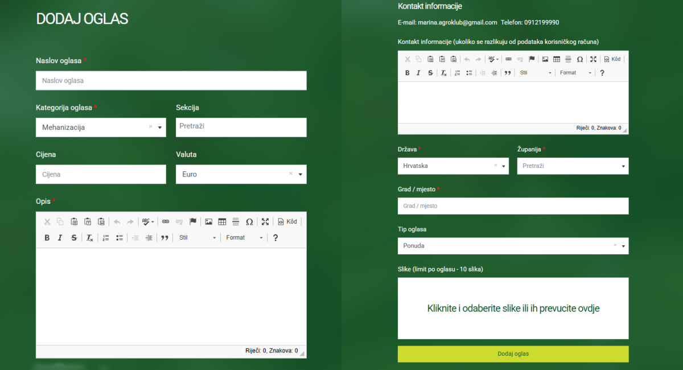
Task: Click Bold in the Opis editor toolbar
Action: (x=47, y=238)
